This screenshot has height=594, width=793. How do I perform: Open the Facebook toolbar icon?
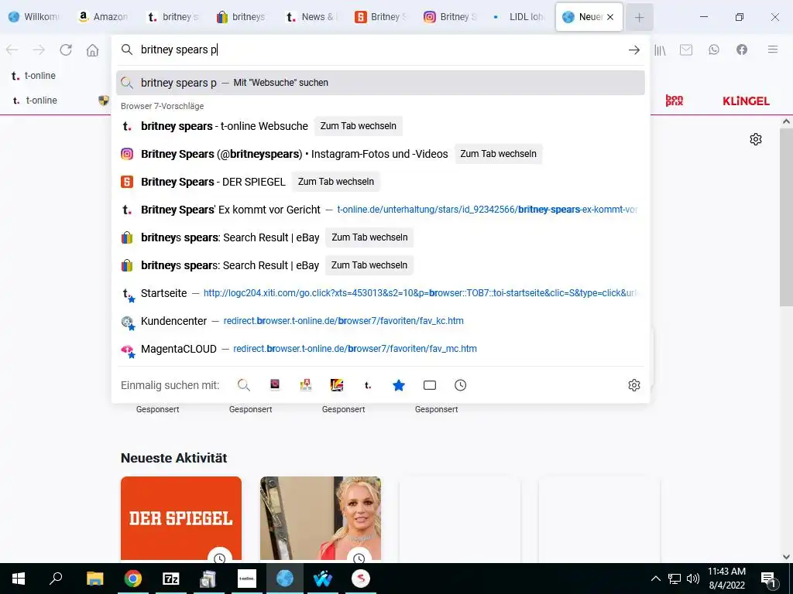(x=741, y=49)
